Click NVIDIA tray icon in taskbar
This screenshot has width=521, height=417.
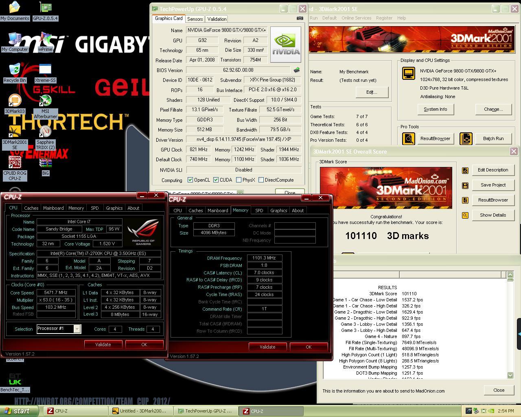tap(491, 411)
